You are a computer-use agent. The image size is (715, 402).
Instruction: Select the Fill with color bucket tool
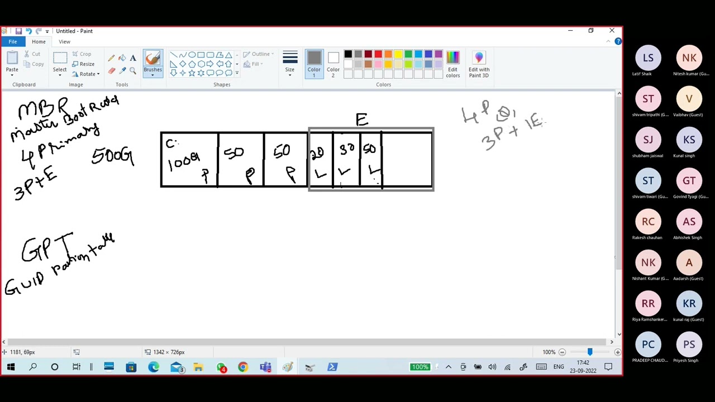pyautogui.click(x=122, y=58)
